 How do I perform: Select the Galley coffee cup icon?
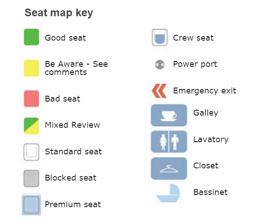169,115
